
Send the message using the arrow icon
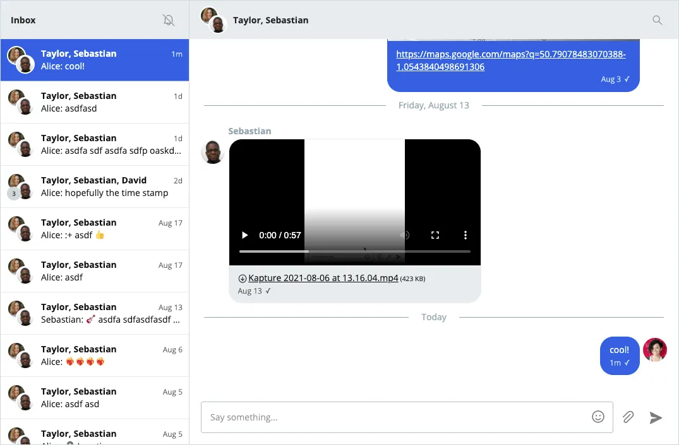coord(655,417)
